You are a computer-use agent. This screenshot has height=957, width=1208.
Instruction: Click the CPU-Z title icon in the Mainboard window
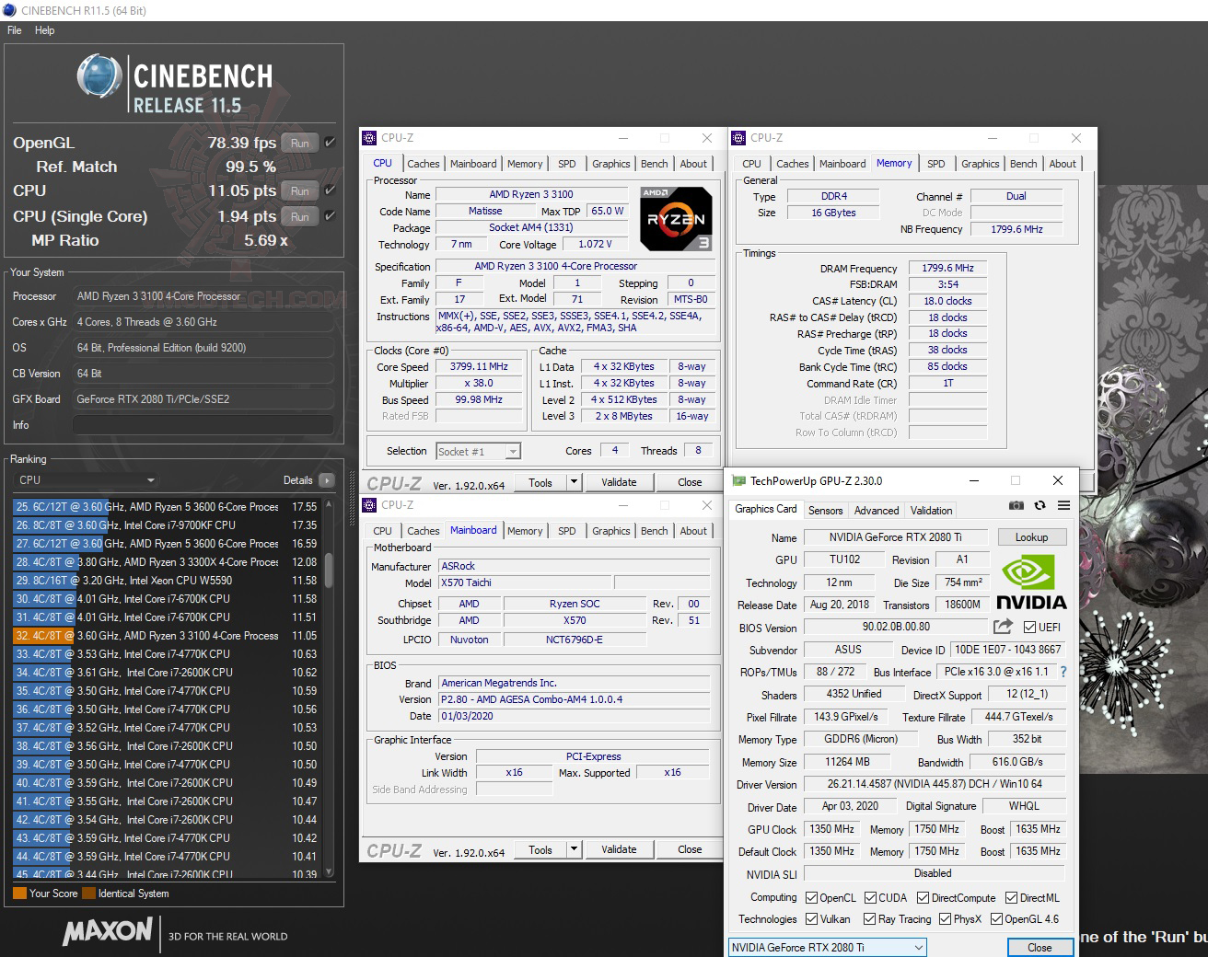coord(369,505)
